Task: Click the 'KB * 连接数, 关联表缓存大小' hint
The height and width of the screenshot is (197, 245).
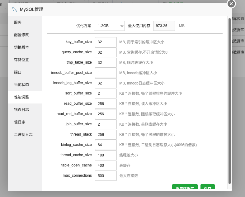Action: 143,124
